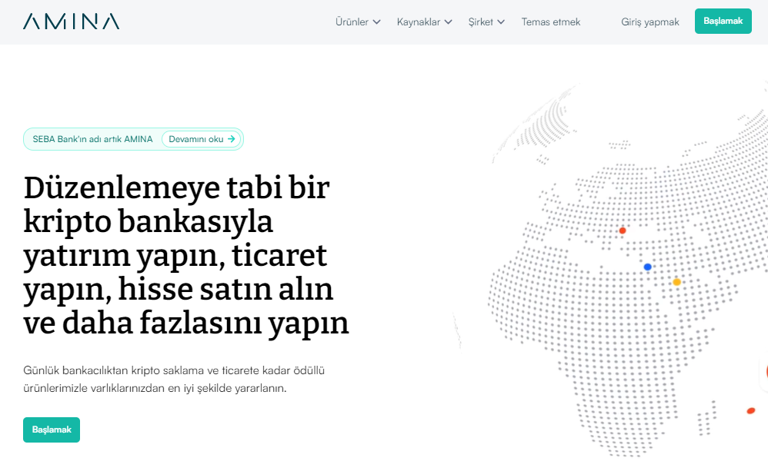Go to Temas etmek page
This screenshot has width=768, height=471.
point(550,22)
